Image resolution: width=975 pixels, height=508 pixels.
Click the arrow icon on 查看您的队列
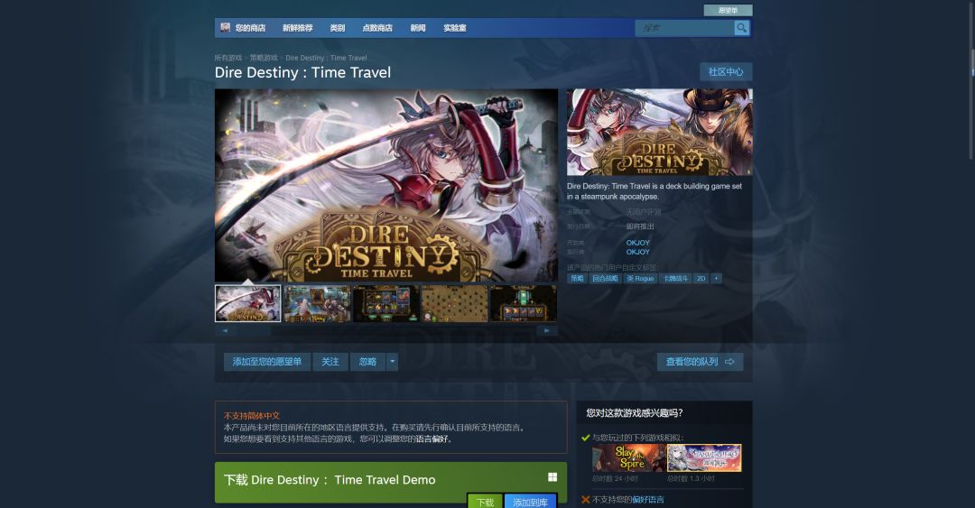[x=729, y=362]
